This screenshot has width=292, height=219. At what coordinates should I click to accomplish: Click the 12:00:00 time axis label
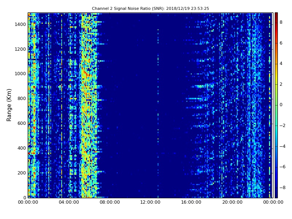click(150, 202)
